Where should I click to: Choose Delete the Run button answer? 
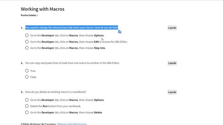coord(27,106)
